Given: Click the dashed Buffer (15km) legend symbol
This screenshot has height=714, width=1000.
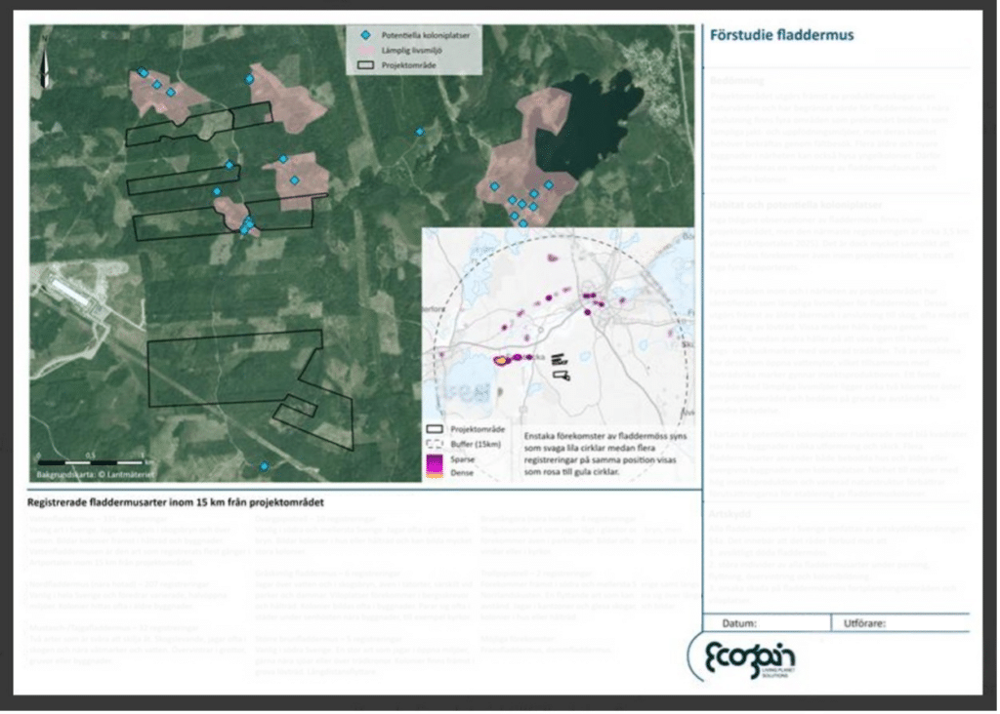Looking at the screenshot, I should point(435,442).
